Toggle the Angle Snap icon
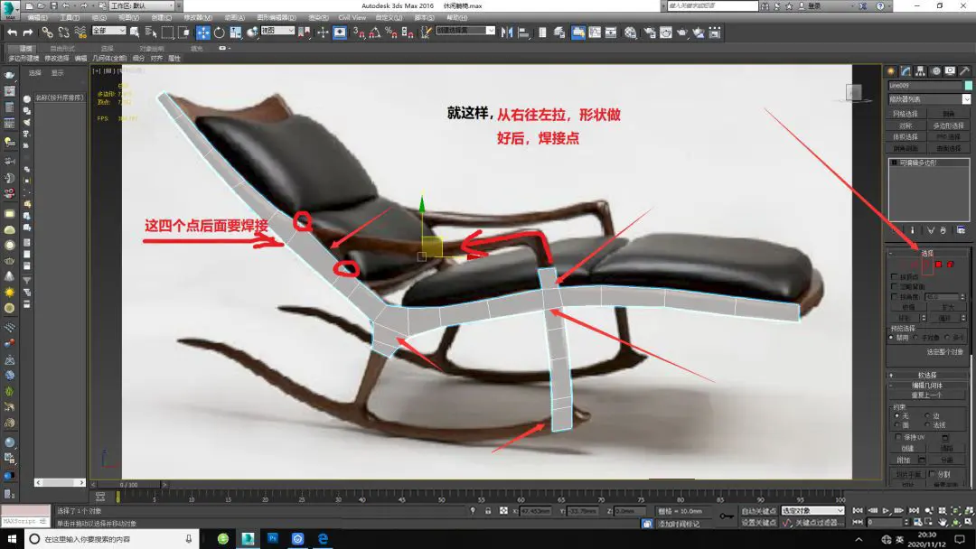This screenshot has height=549, width=976. pos(375,33)
